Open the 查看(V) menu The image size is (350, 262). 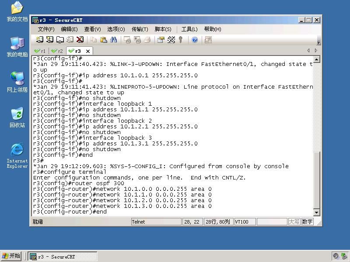coord(92,29)
